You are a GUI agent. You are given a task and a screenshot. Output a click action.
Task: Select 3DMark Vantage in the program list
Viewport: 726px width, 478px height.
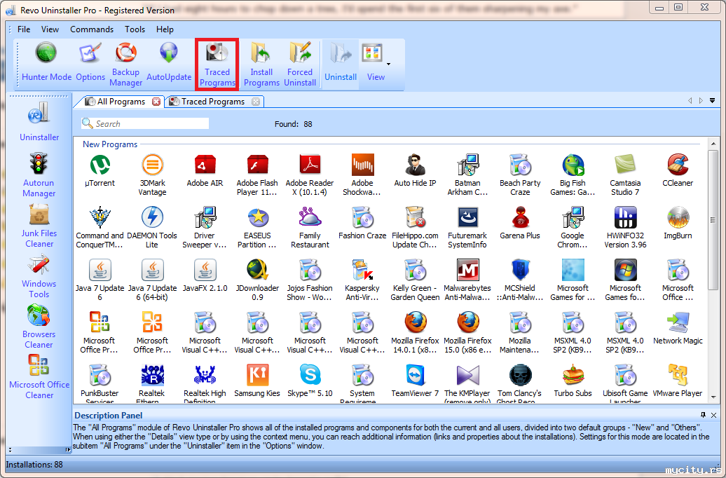(x=152, y=175)
